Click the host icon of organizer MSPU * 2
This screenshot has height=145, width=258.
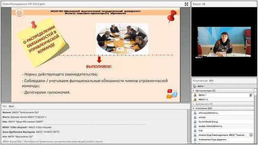195,99
